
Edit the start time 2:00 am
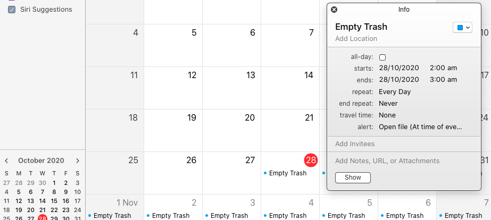pyautogui.click(x=444, y=68)
